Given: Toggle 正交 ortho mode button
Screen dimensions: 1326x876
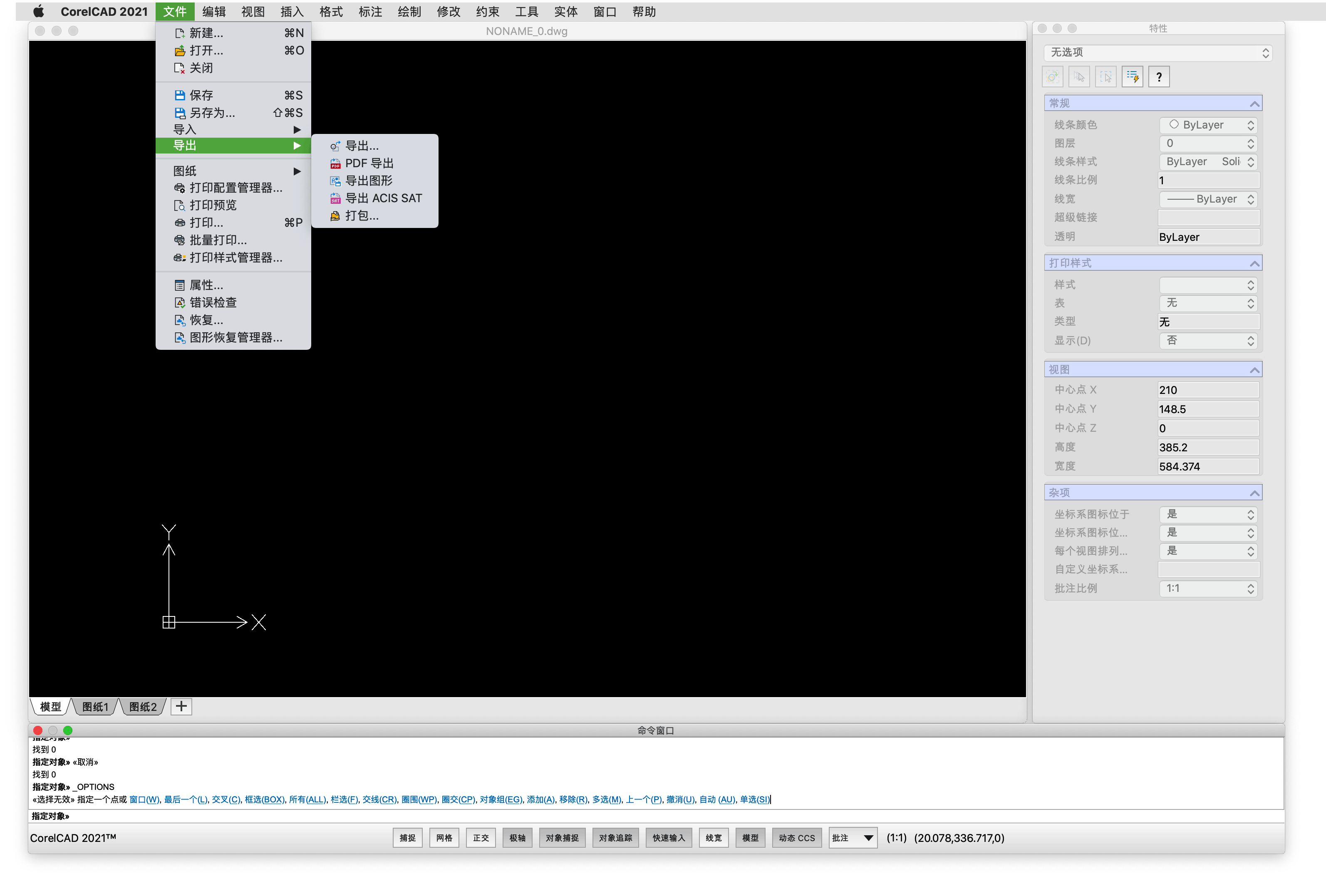Looking at the screenshot, I should [x=481, y=837].
